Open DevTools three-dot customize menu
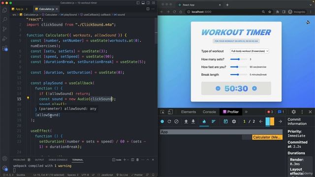Image resolution: width=315 pixels, height=177 pixels. 302,112
